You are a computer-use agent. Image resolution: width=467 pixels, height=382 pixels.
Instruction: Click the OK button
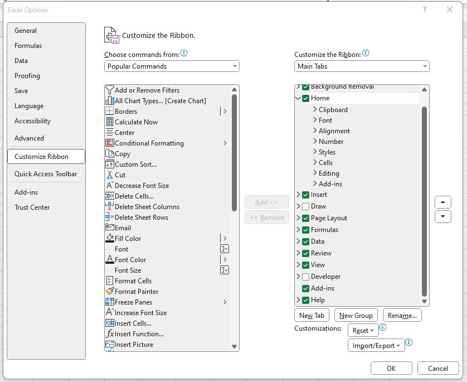click(x=391, y=368)
